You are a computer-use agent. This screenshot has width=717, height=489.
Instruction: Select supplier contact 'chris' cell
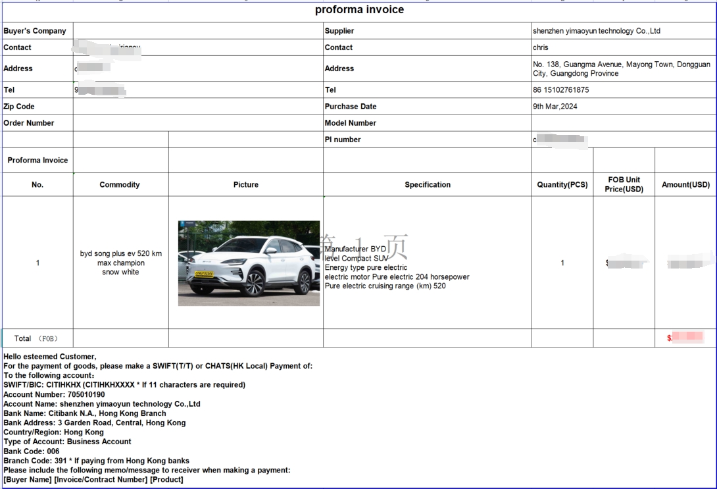point(624,47)
